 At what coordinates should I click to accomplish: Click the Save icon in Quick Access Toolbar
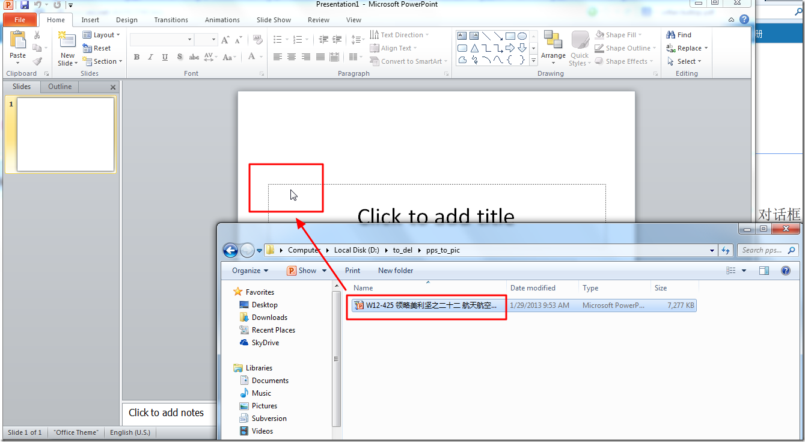pyautogui.click(x=25, y=5)
